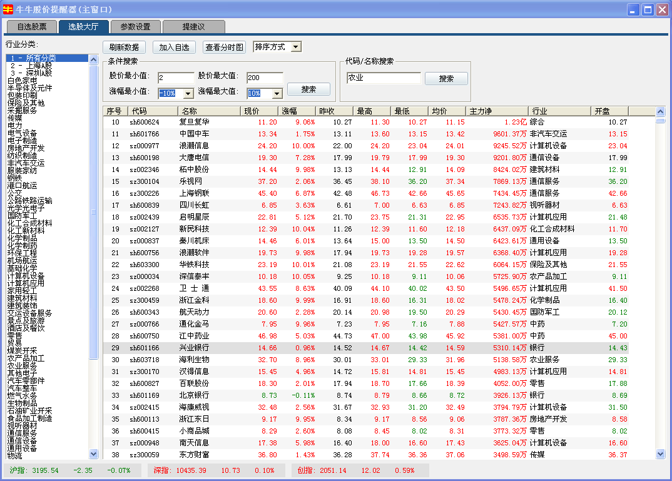
Task: Click the stock table scrollbar down arrow
Action: click(x=660, y=453)
